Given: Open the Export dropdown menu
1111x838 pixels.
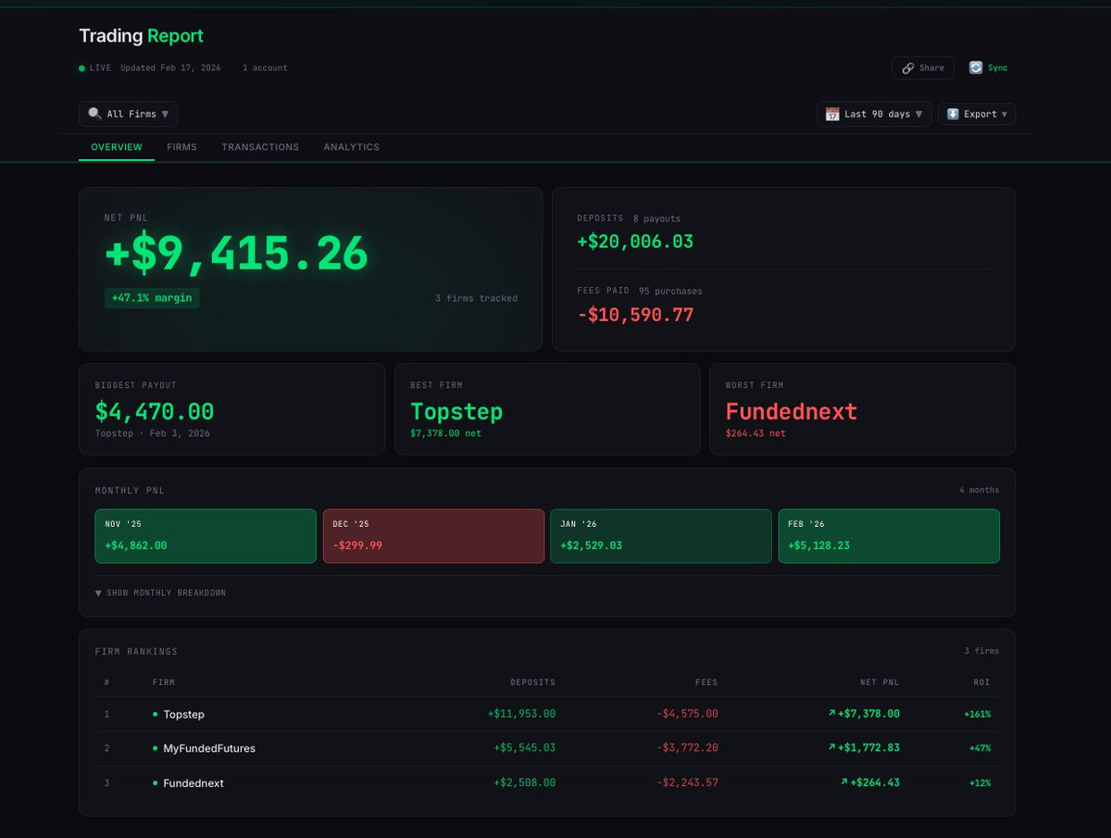Looking at the screenshot, I should [977, 114].
